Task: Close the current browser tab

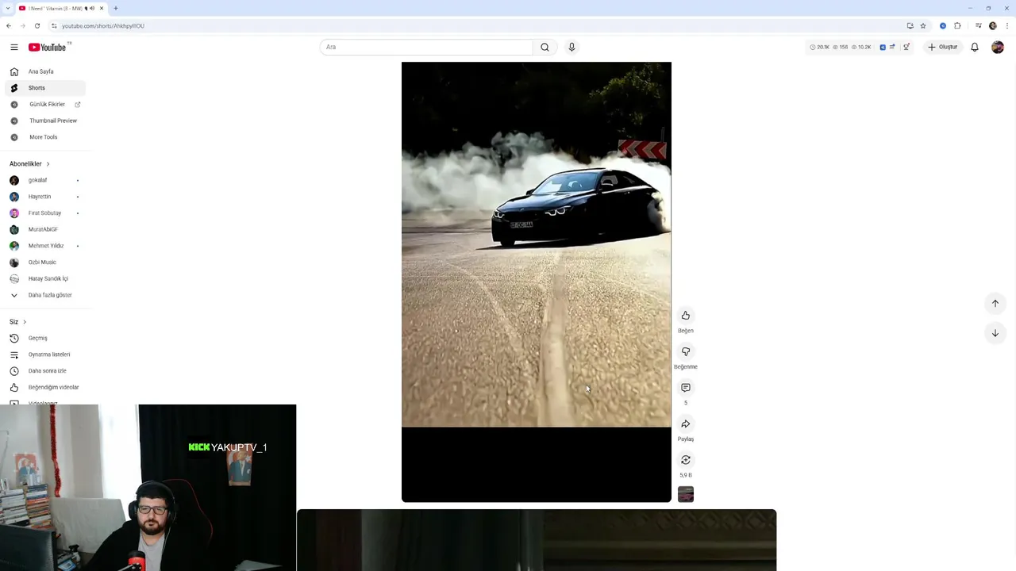Action: pyautogui.click(x=102, y=8)
